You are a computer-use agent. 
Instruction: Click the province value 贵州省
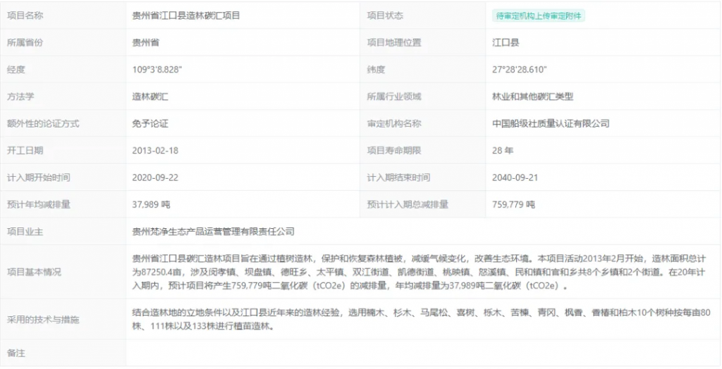pyautogui.click(x=146, y=42)
